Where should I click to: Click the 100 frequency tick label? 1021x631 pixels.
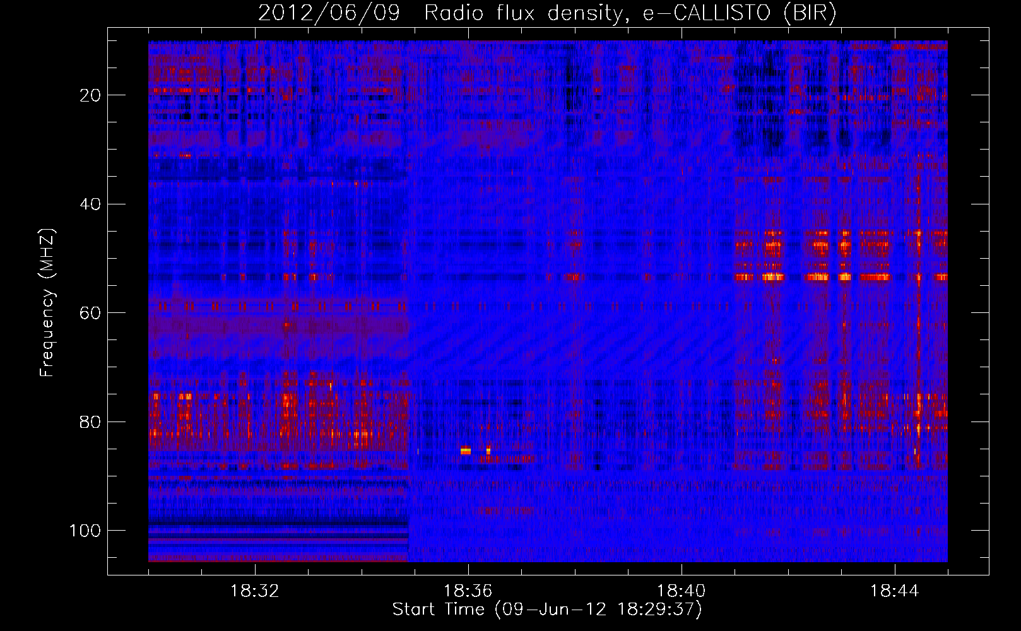pyautogui.click(x=85, y=531)
